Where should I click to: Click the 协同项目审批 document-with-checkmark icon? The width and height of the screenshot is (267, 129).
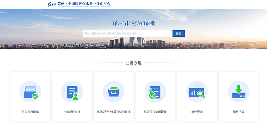point(30,92)
